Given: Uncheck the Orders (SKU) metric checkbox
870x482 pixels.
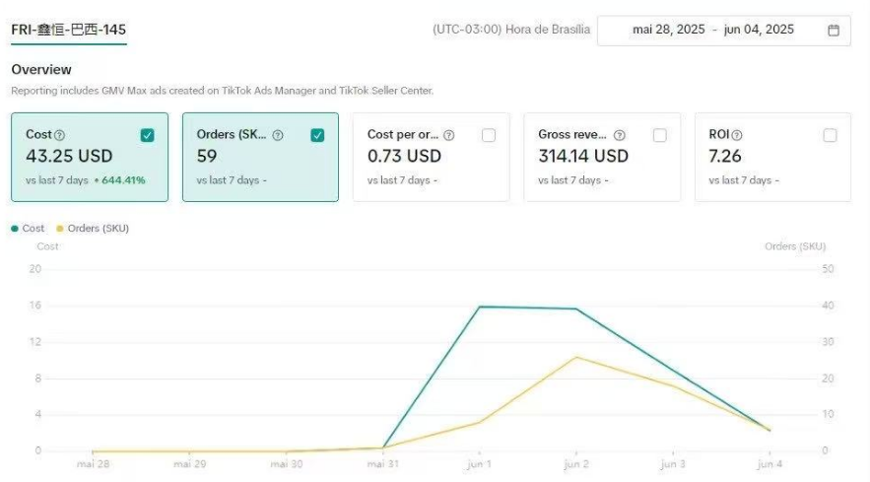Looking at the screenshot, I should (x=317, y=135).
